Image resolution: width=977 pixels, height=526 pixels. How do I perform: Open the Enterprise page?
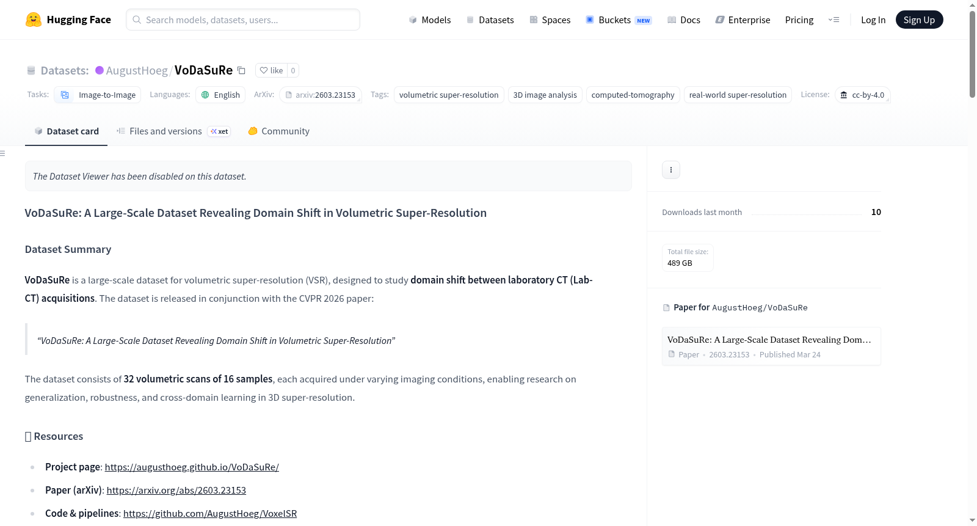(743, 20)
